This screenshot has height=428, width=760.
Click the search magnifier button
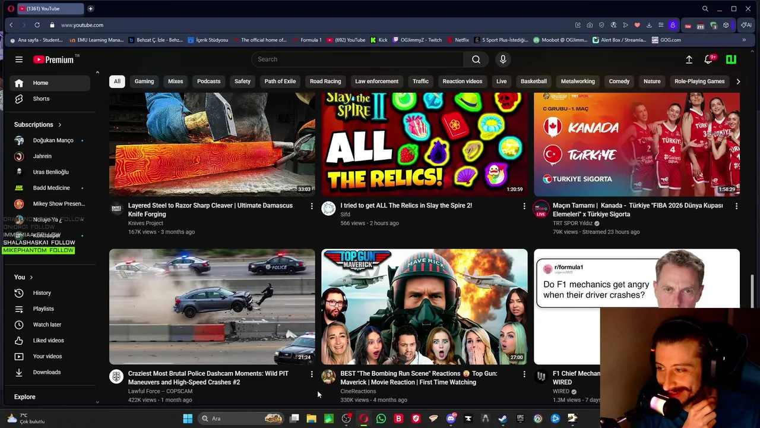pyautogui.click(x=476, y=59)
